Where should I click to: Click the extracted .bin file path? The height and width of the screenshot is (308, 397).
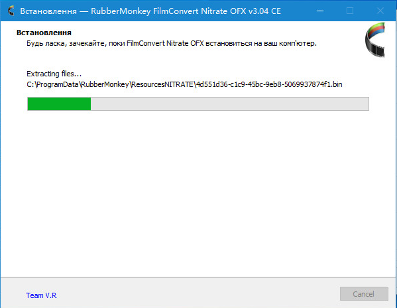(184, 84)
